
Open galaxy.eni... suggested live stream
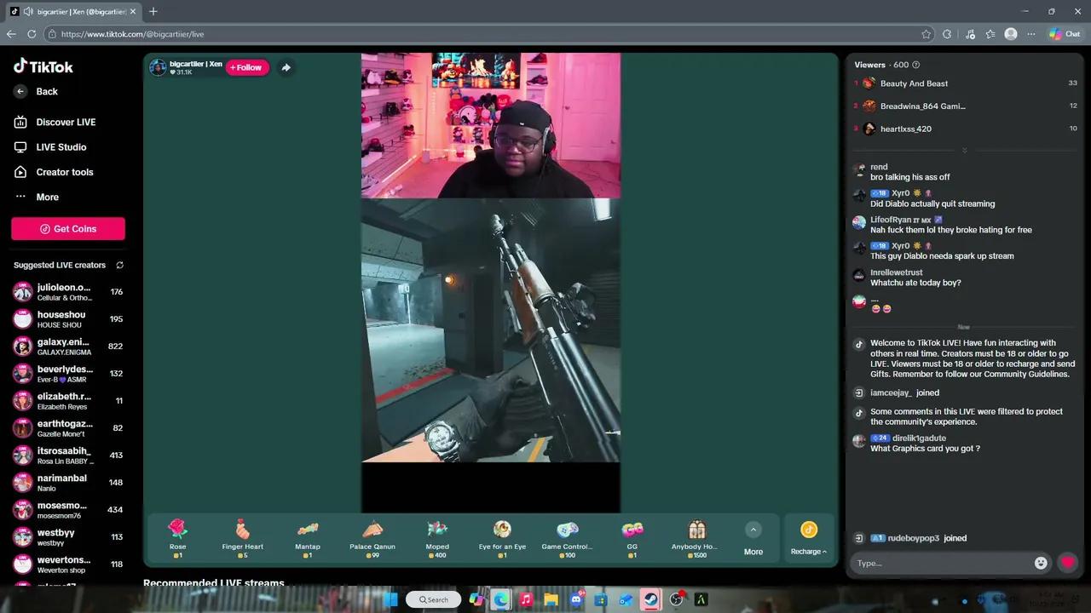coord(68,347)
